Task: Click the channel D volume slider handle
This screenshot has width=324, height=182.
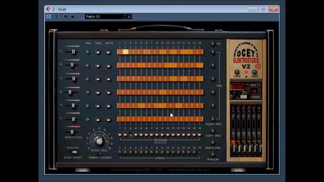Action: [x=70, y=92]
